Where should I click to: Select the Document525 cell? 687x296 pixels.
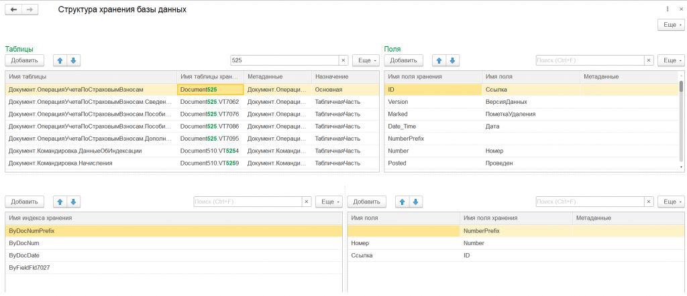210,89
